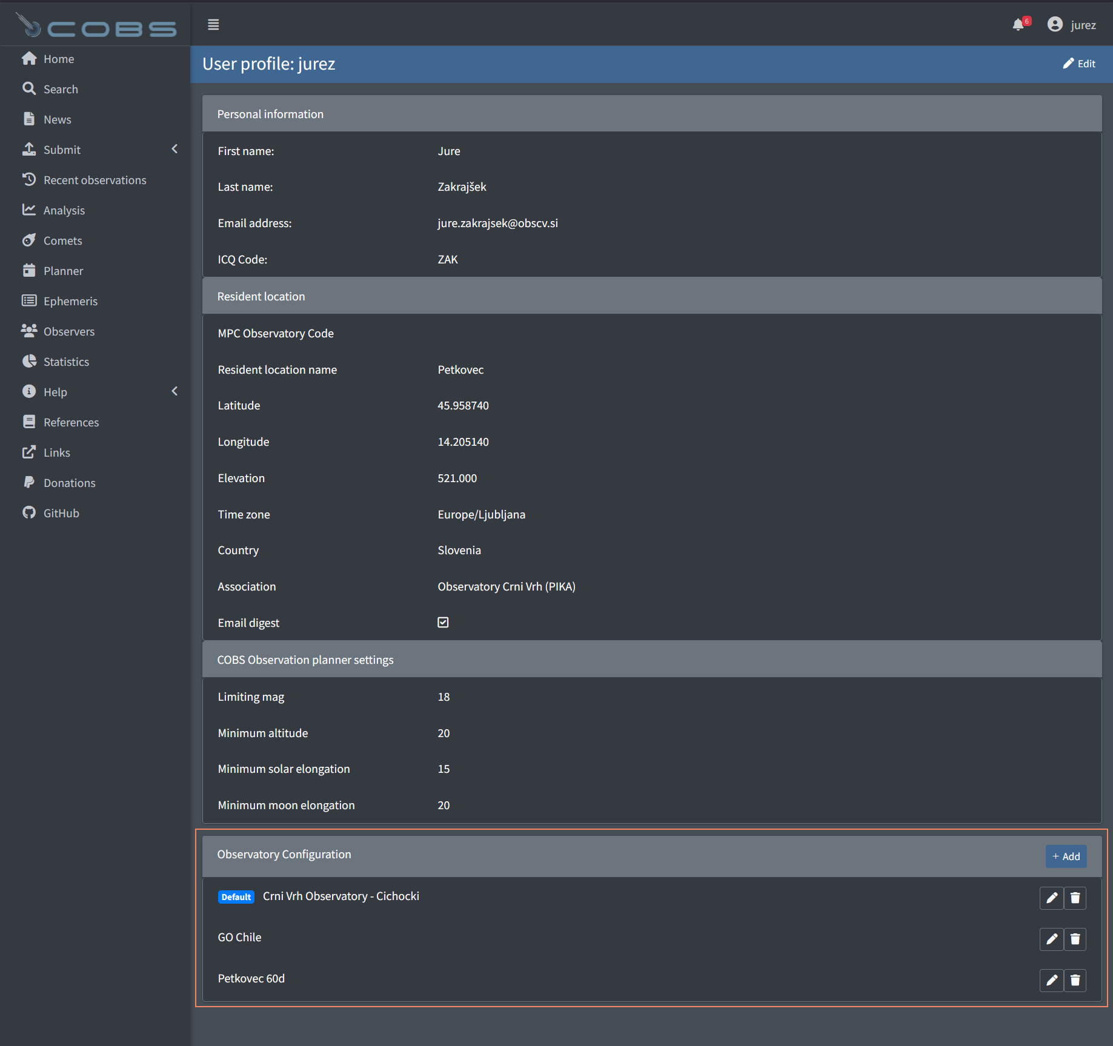This screenshot has width=1113, height=1046.
Task: Expand the Submit menu chevron
Action: (174, 149)
